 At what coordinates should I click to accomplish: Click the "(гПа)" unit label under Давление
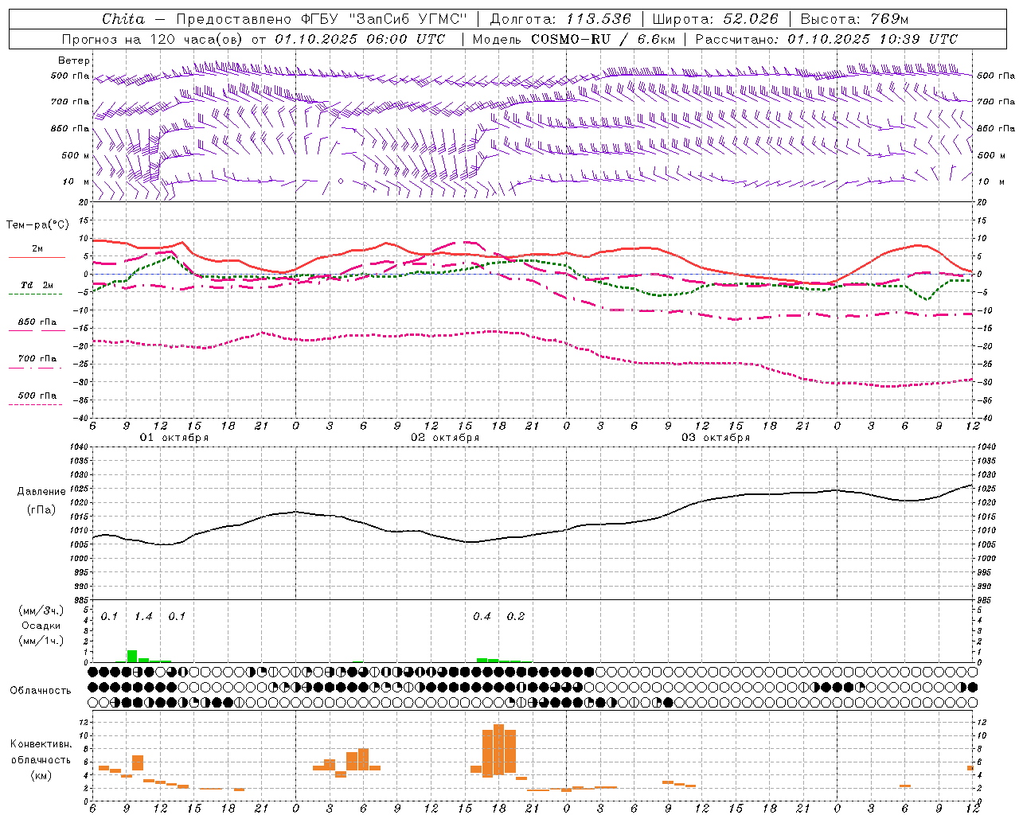(x=41, y=509)
